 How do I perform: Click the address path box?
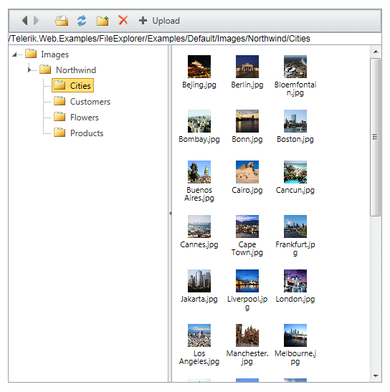coord(195,39)
